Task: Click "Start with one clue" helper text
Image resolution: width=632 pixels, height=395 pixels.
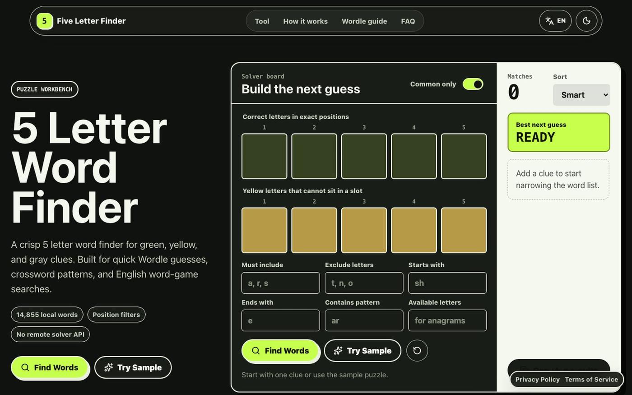Action: point(315,375)
